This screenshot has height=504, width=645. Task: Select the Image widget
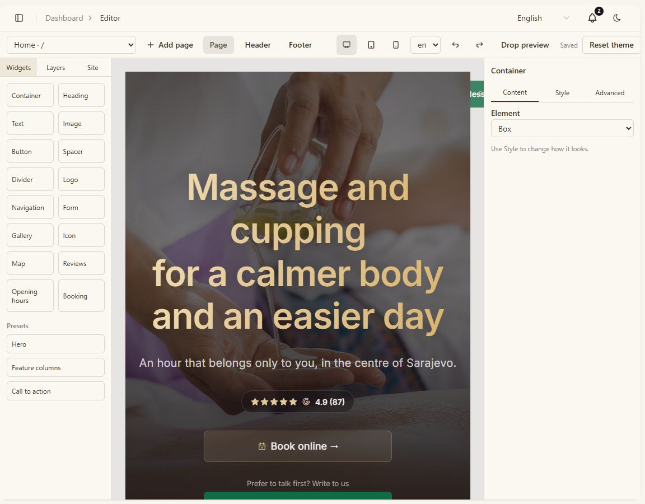(81, 123)
